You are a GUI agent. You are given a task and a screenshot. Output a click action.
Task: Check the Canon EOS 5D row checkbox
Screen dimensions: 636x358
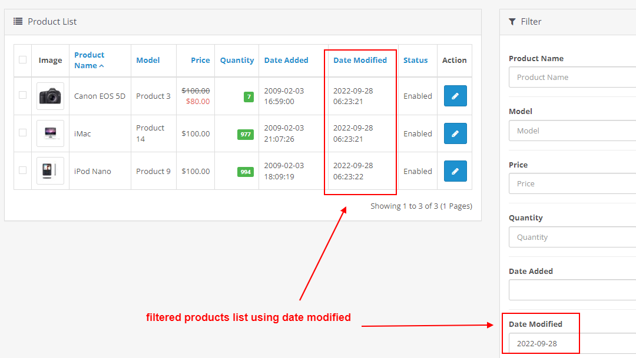(22, 95)
